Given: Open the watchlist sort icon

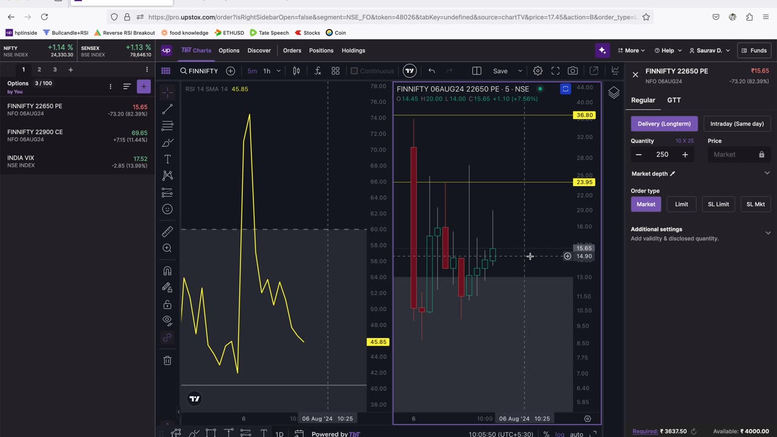Looking at the screenshot, I should click(x=127, y=87).
